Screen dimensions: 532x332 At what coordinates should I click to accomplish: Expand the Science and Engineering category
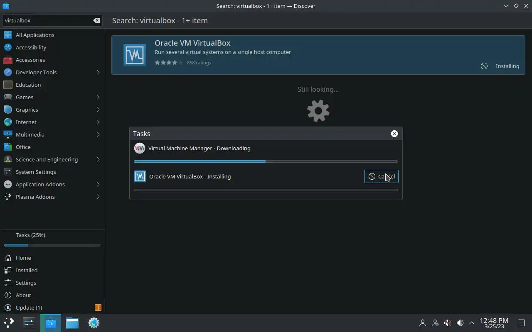98,159
